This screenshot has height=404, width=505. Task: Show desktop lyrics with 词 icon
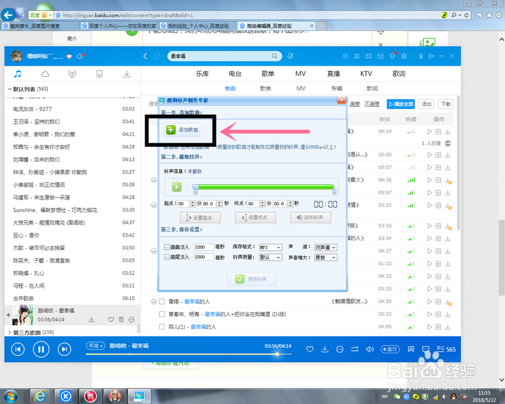[411, 349]
